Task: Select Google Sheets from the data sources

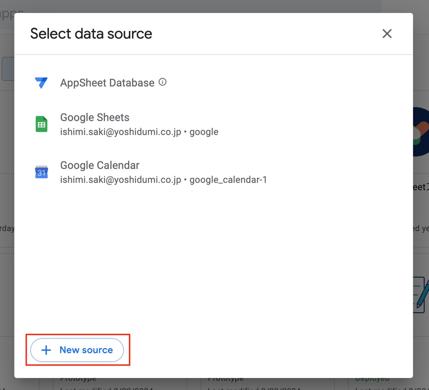Action: tap(94, 117)
